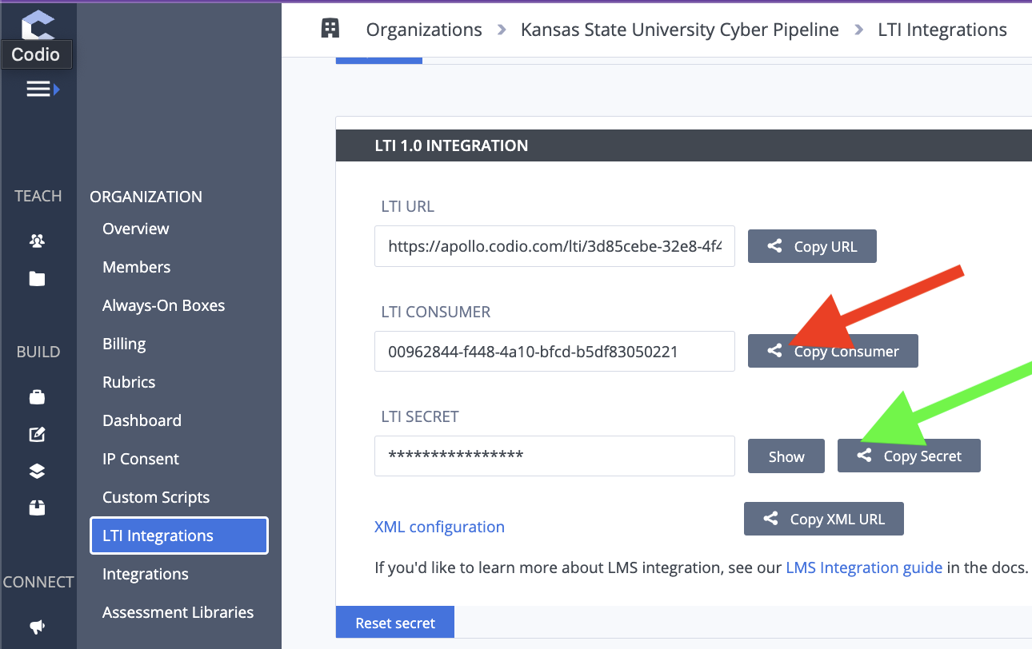The height and width of the screenshot is (649, 1032).
Task: Click the Codio logo icon
Action: [38, 25]
